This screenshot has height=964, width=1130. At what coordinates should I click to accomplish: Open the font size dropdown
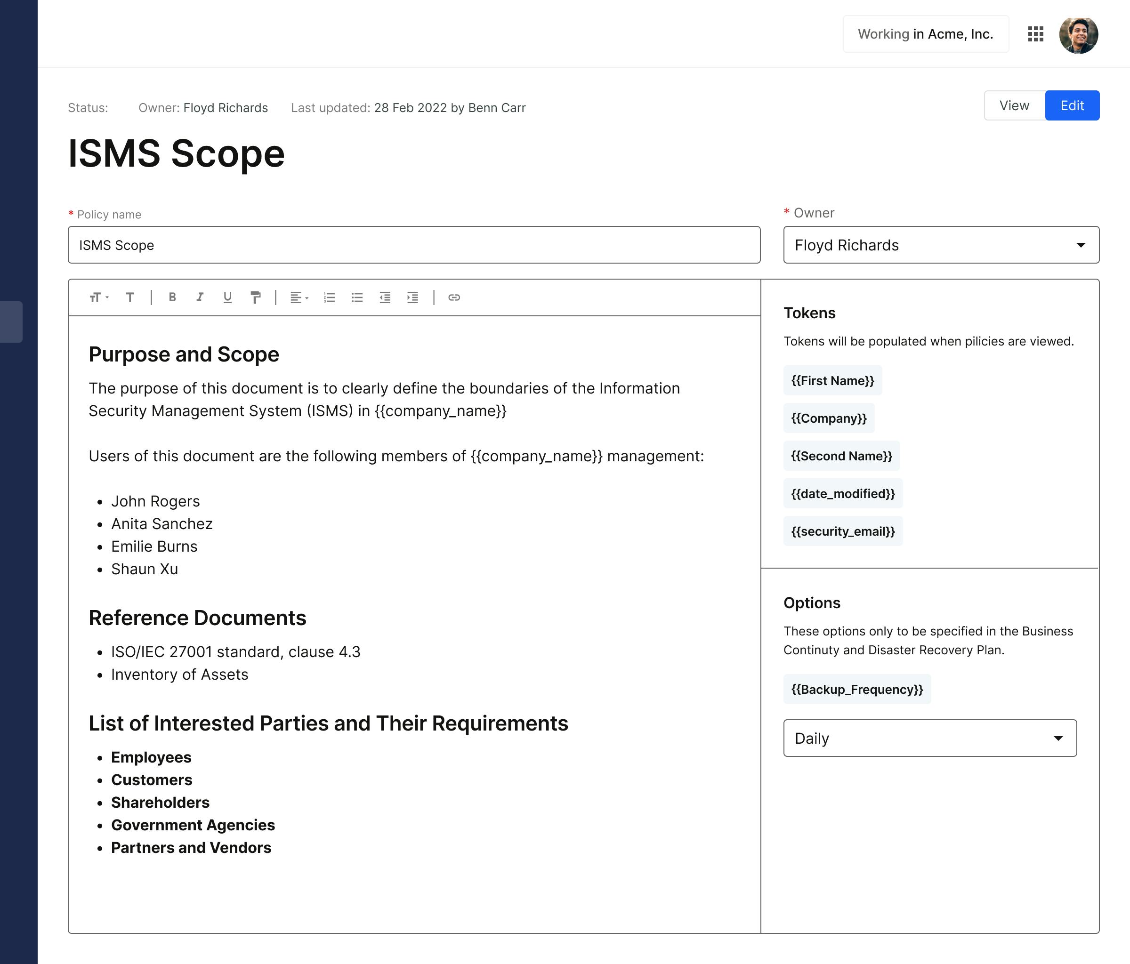99,297
